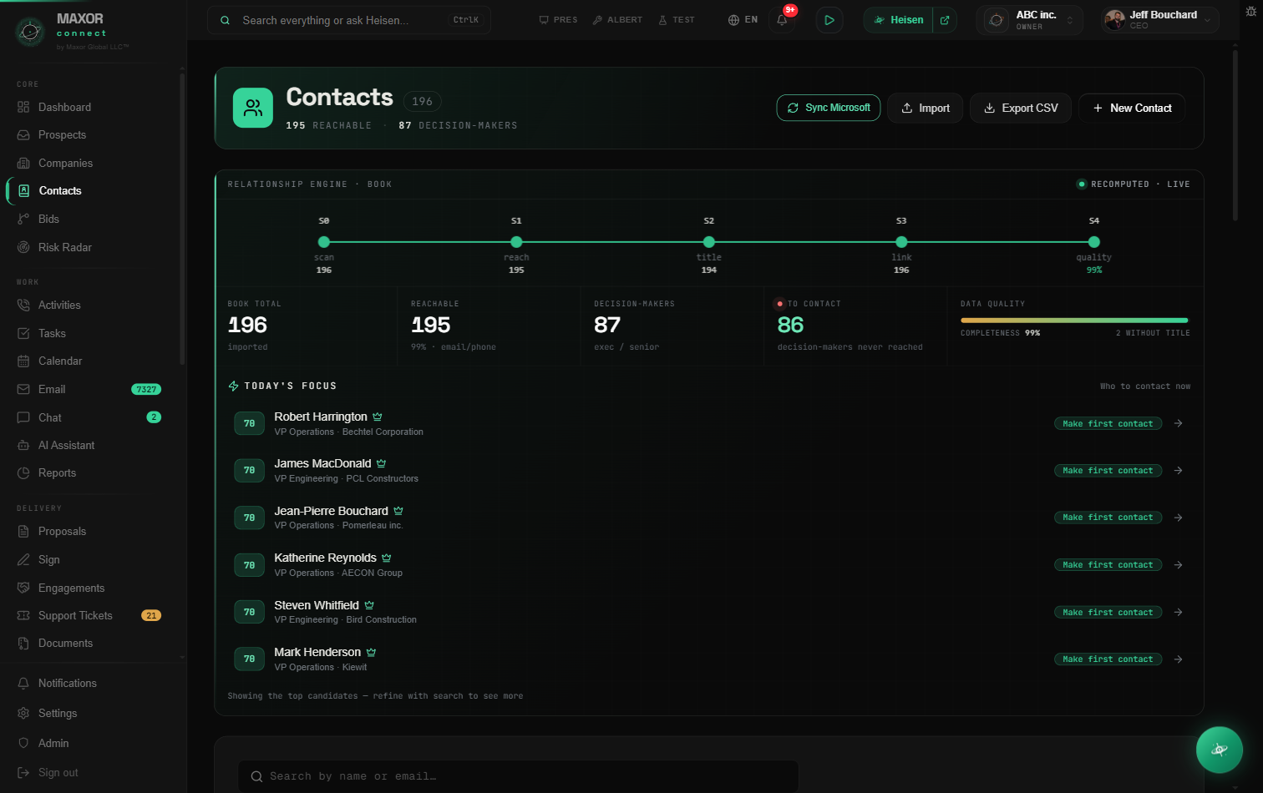Click the S3 link pipeline node
Viewport: 1263px width, 793px height.
click(901, 242)
